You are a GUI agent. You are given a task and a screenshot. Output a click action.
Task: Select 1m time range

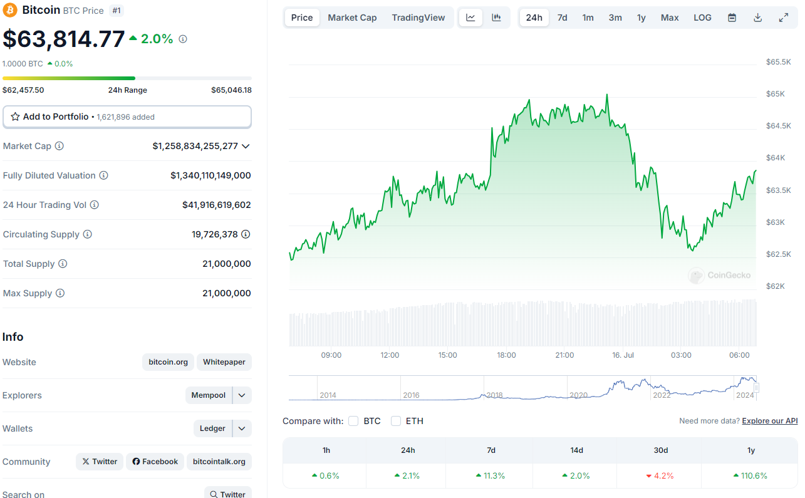[588, 18]
